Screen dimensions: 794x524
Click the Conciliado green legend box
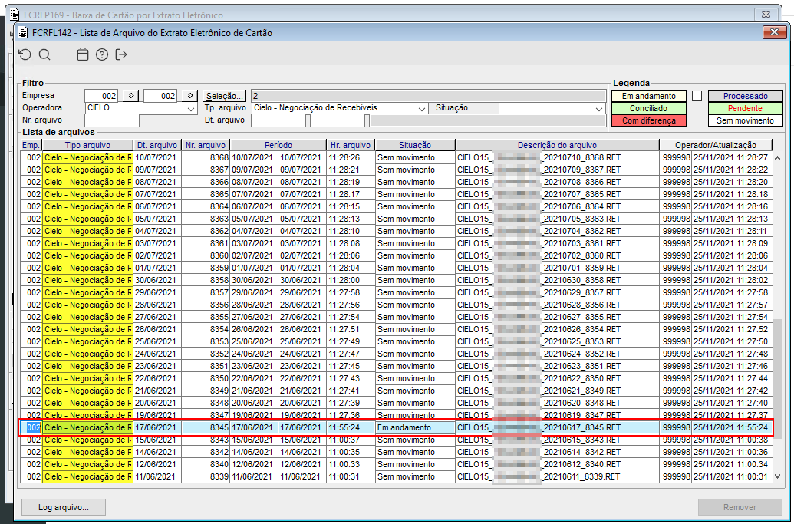pos(649,108)
